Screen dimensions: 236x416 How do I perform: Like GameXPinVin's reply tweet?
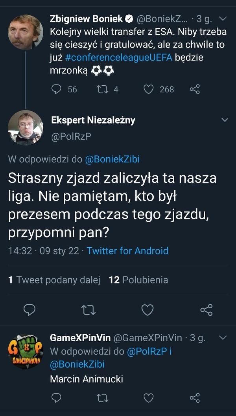pyautogui.click(x=148, y=398)
